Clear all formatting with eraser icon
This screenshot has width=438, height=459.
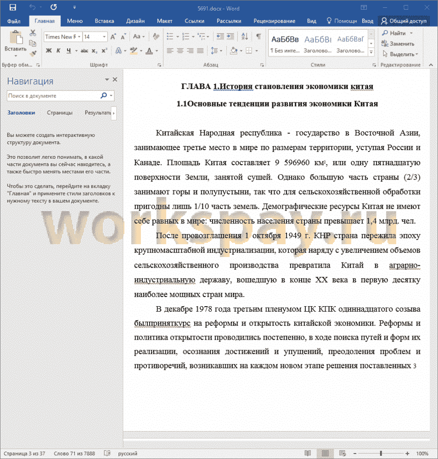[156, 37]
